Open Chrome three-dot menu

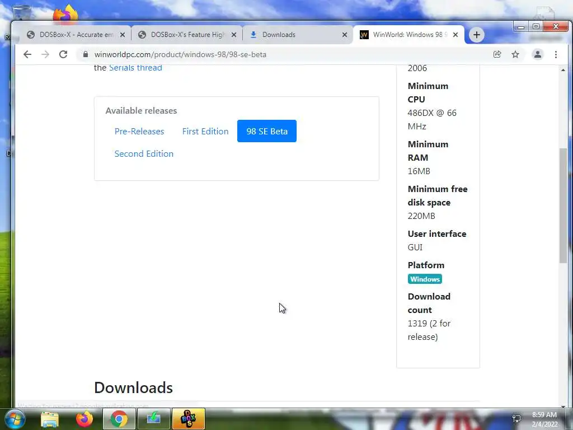(x=556, y=54)
